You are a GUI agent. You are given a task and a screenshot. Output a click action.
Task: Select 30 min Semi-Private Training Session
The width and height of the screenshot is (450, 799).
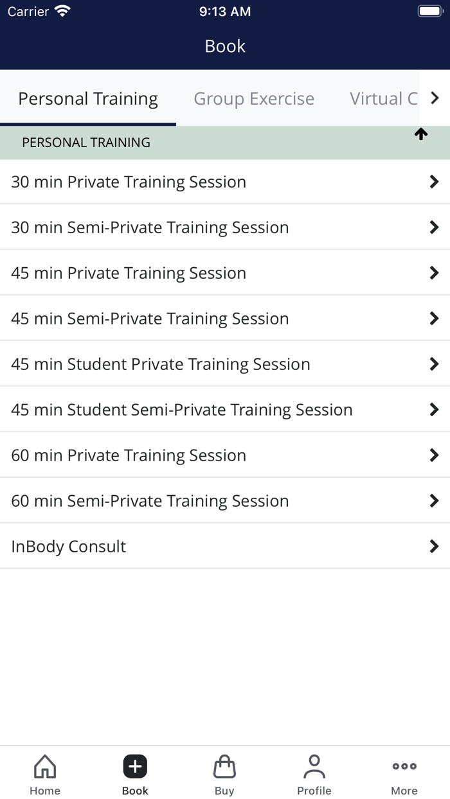tap(150, 227)
